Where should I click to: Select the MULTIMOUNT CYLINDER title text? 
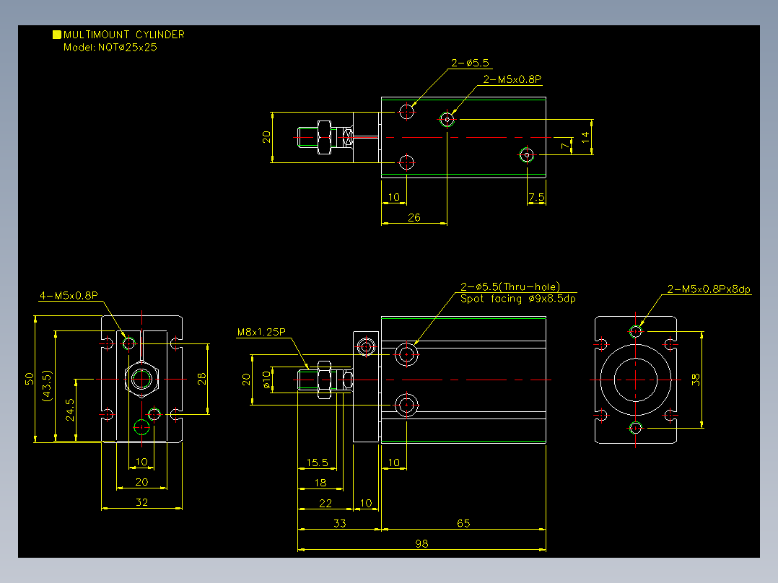(x=124, y=35)
